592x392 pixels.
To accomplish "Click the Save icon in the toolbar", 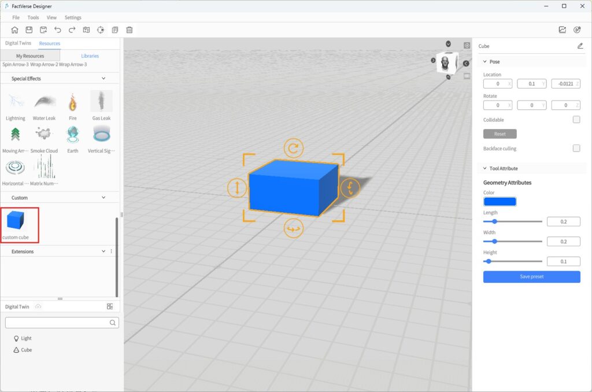I will point(29,30).
